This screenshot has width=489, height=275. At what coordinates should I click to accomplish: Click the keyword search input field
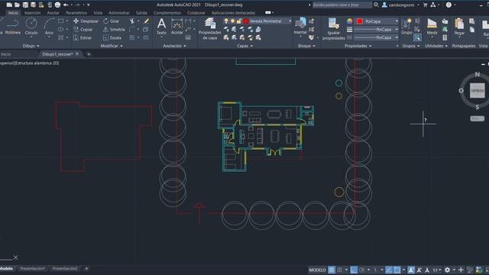[342, 5]
